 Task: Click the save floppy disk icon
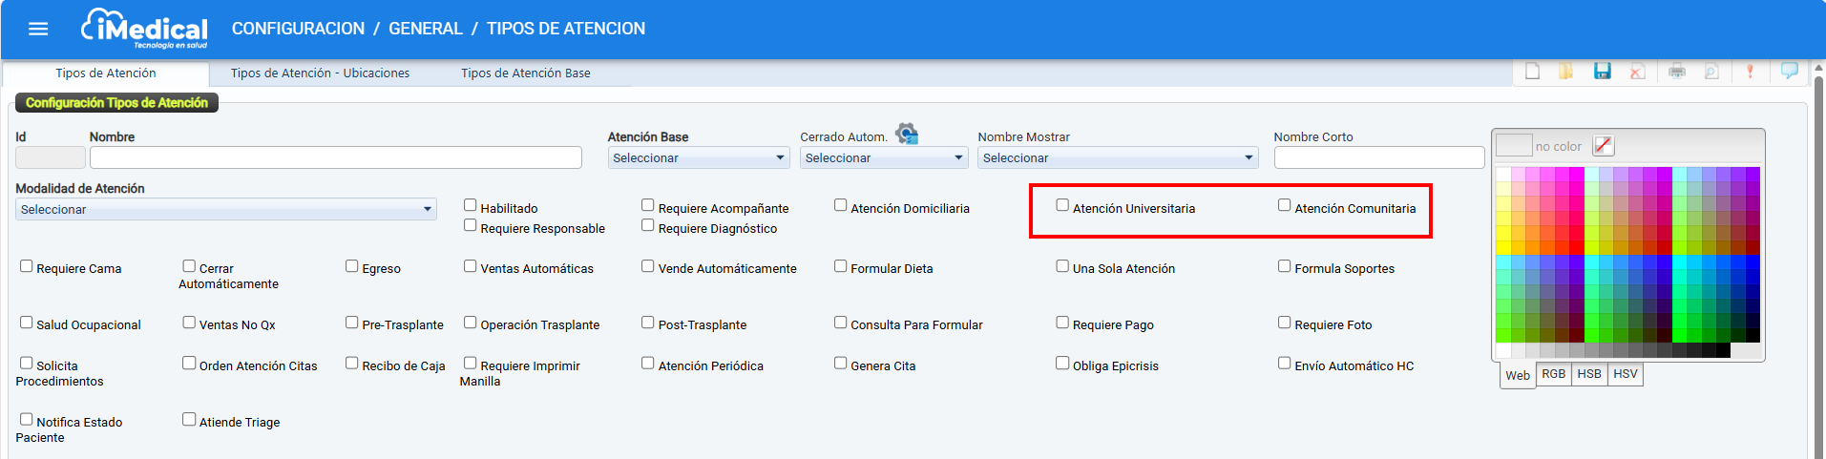click(x=1603, y=72)
